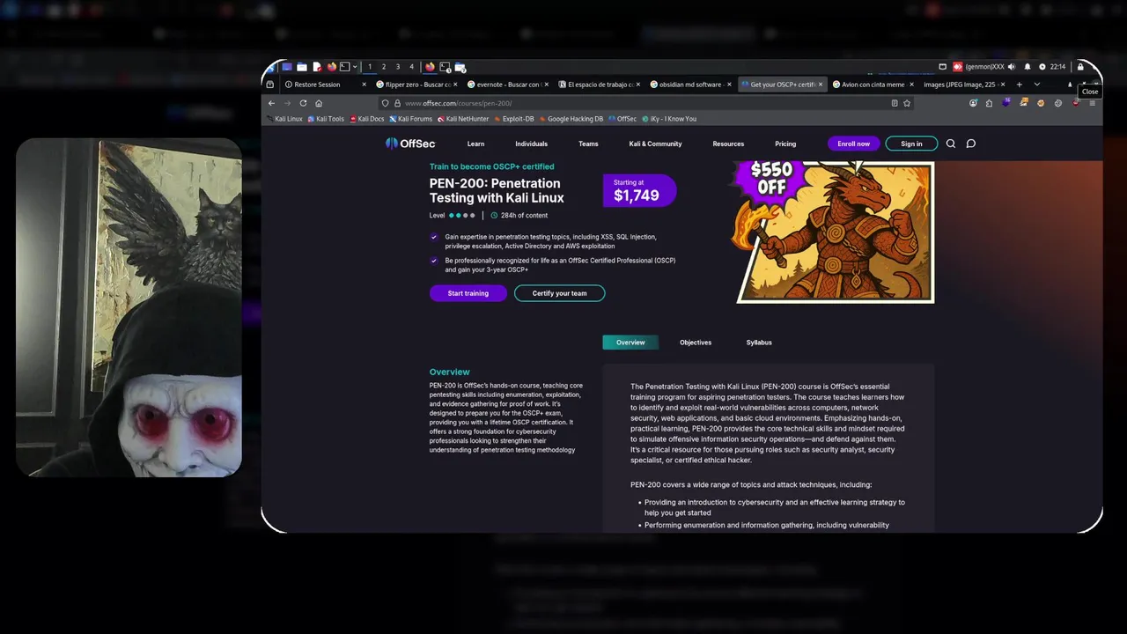
Task: Reload the page with the refresh icon
Action: pos(303,103)
